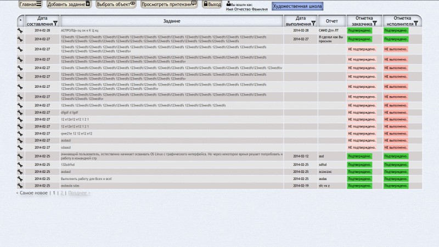Screen dimensions: 439x247
Task: Select the начинающий пользователь task description
Action: click(x=172, y=156)
